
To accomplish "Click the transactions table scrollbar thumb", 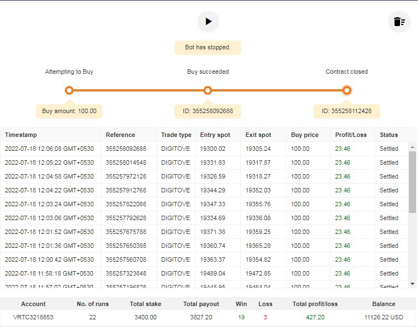I will click(x=412, y=182).
